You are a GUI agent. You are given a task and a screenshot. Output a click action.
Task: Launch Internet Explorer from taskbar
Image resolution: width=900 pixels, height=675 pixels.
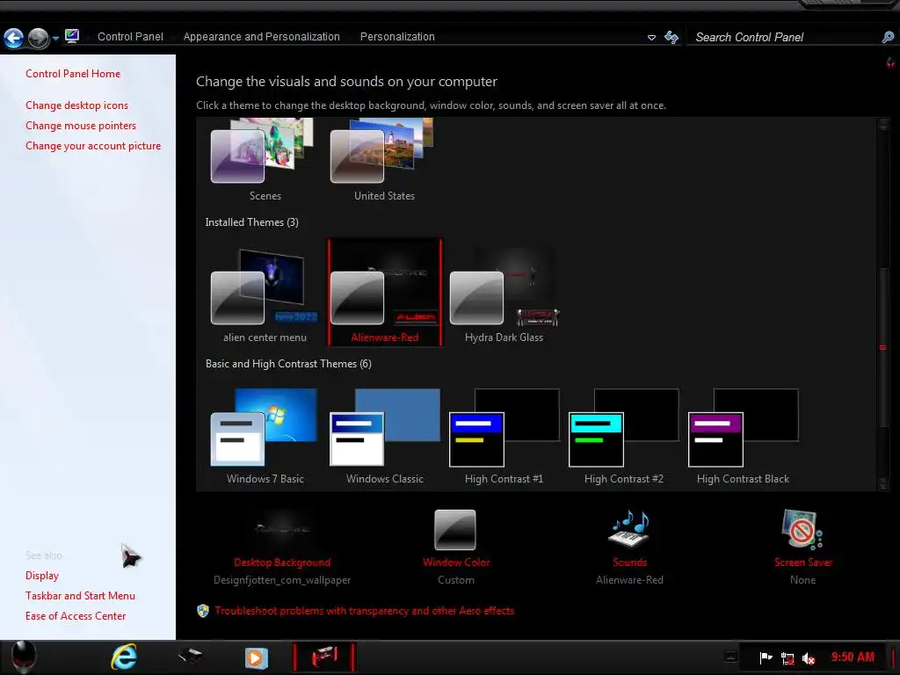pyautogui.click(x=123, y=657)
